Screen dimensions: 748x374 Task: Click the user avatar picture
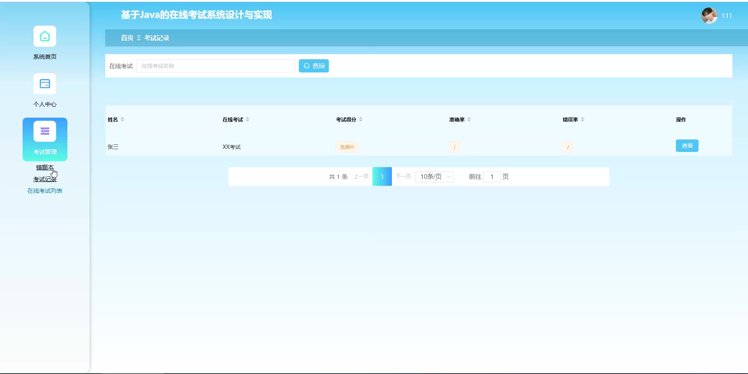709,16
